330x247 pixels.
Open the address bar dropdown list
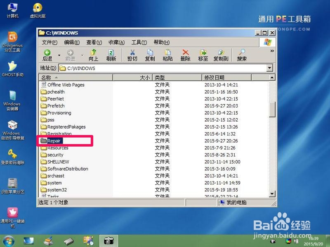point(270,68)
